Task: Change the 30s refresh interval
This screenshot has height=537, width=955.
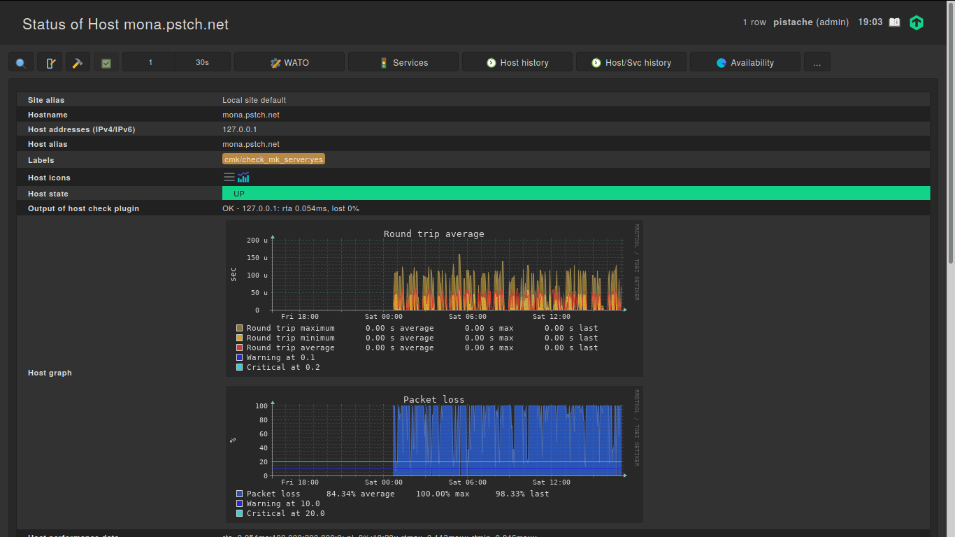Action: click(x=202, y=62)
